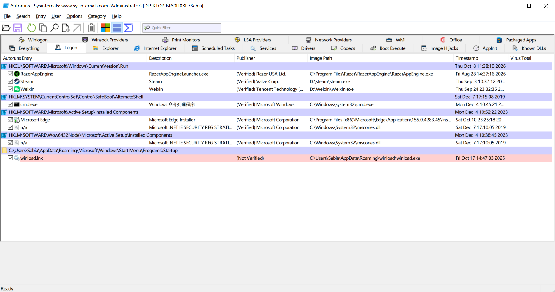Uncheck the Steam autorun entry
The width and height of the screenshot is (555, 292).
click(11, 81)
